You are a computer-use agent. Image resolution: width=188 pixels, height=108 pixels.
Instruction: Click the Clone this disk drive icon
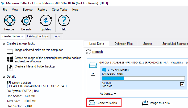click(x=92, y=103)
